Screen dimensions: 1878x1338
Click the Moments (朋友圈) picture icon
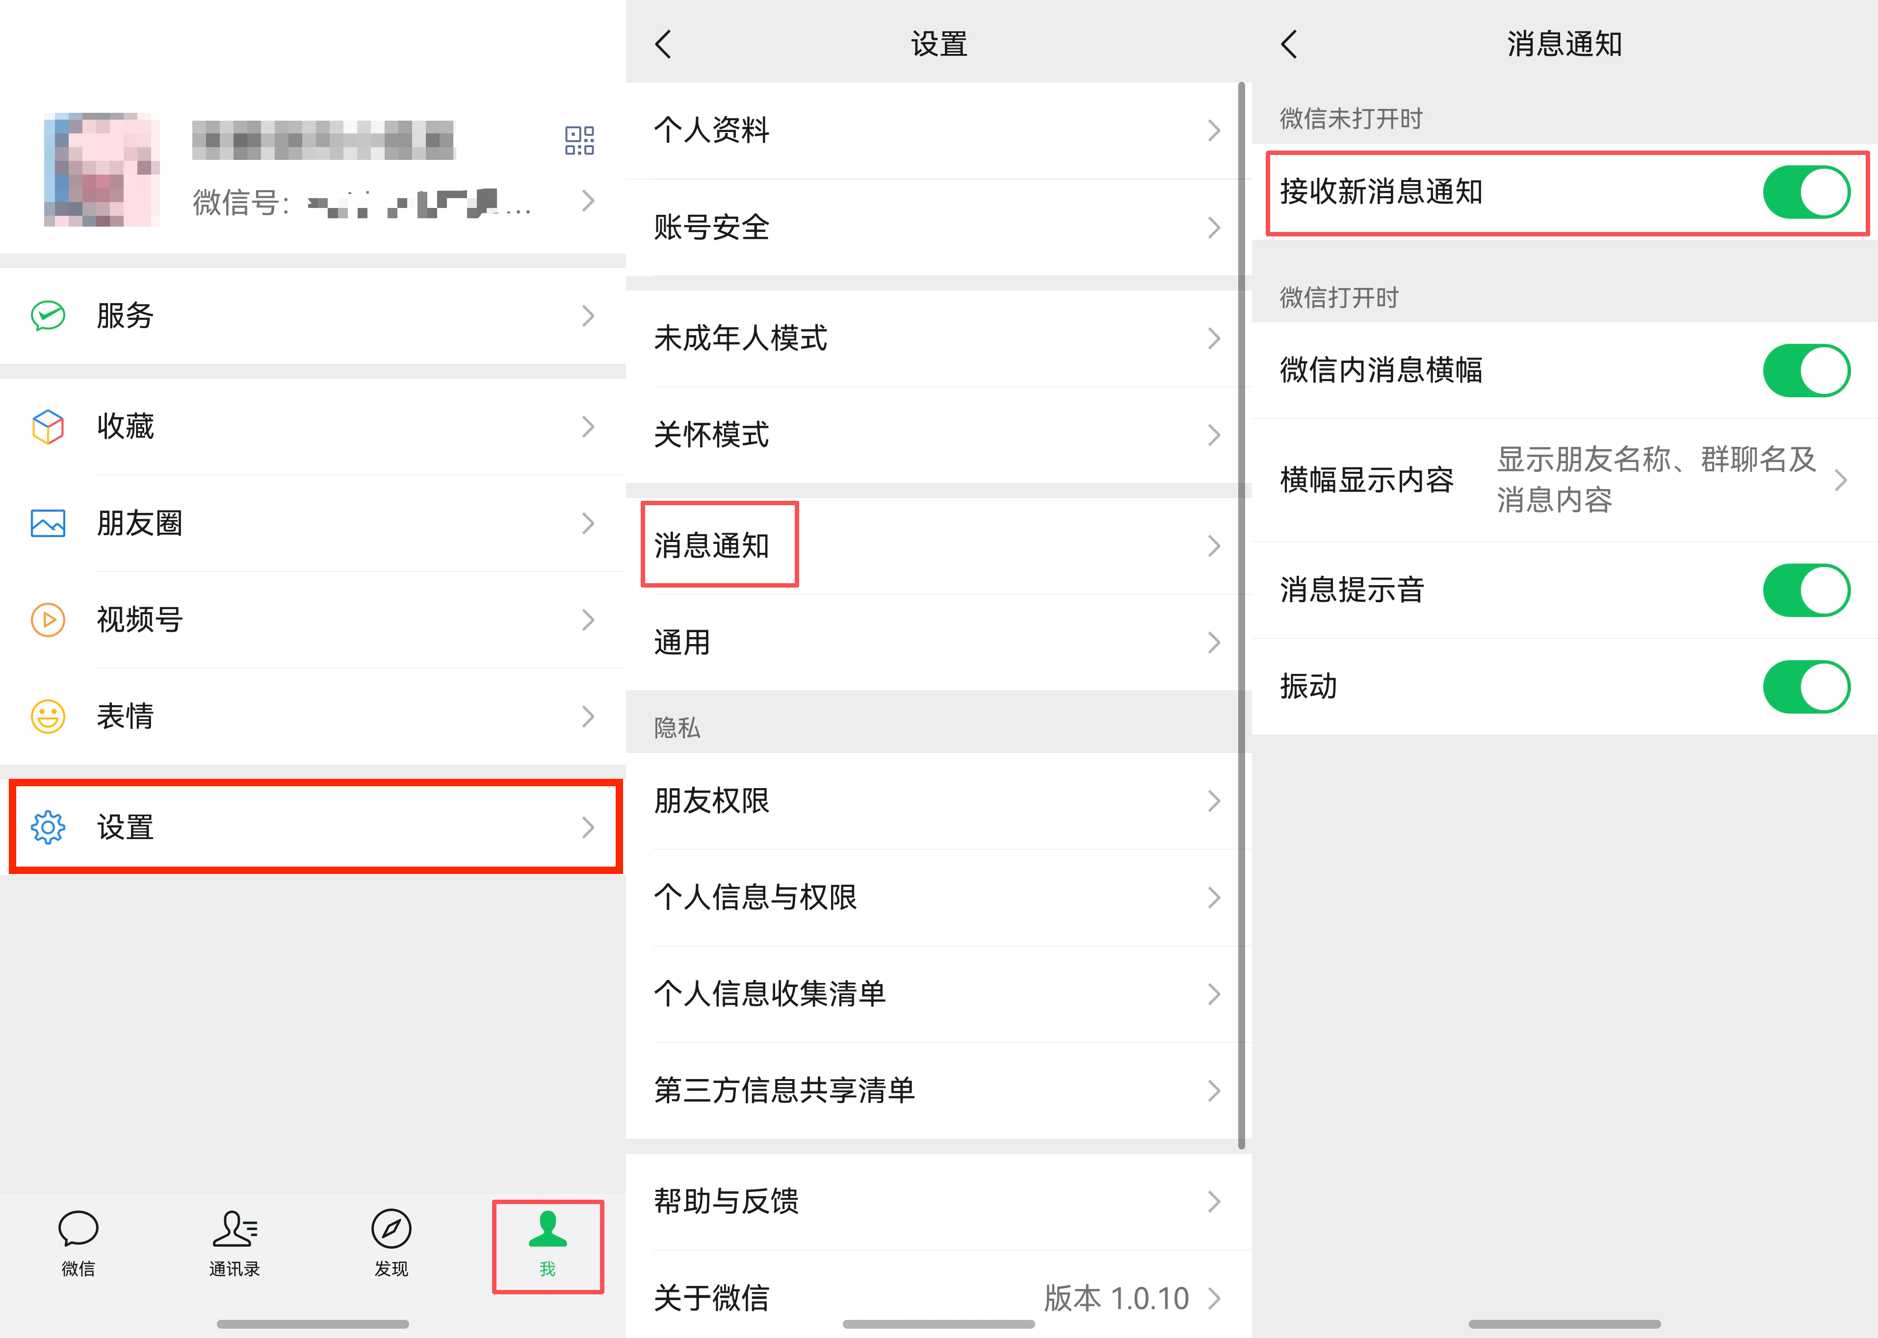pos(48,523)
